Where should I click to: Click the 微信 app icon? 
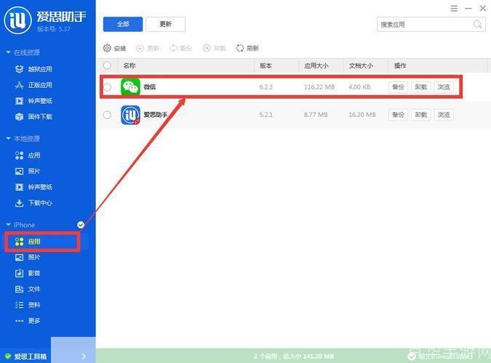point(130,87)
